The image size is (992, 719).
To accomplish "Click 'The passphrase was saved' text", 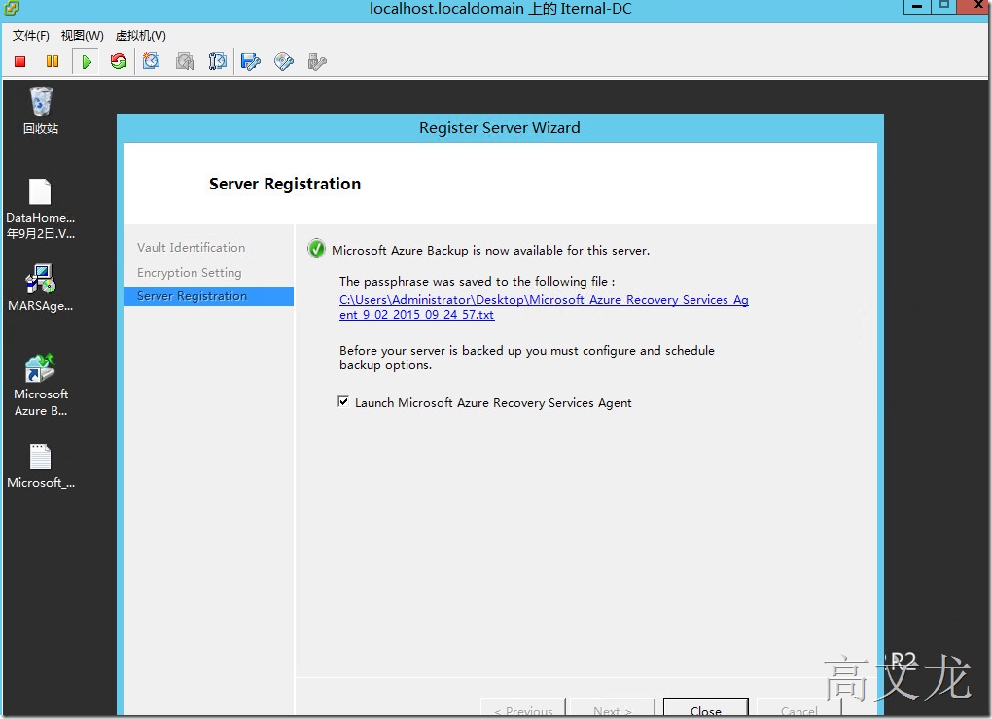I will pos(477,281).
